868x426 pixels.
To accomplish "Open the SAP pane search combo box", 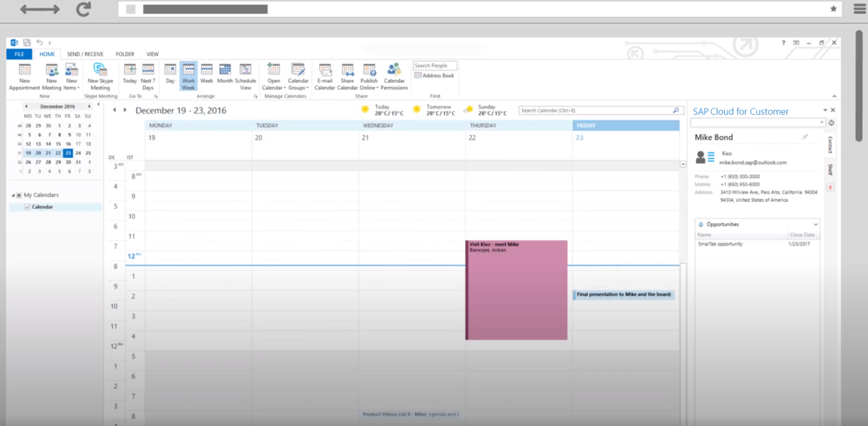I will pyautogui.click(x=757, y=122).
